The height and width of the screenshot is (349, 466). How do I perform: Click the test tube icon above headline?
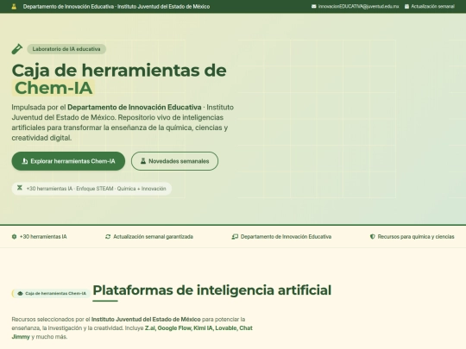tap(17, 49)
